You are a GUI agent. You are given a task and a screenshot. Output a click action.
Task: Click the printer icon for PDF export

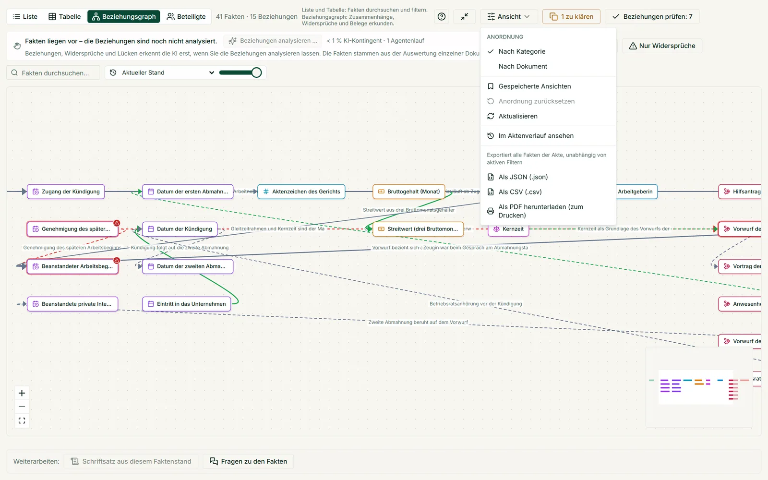click(491, 211)
